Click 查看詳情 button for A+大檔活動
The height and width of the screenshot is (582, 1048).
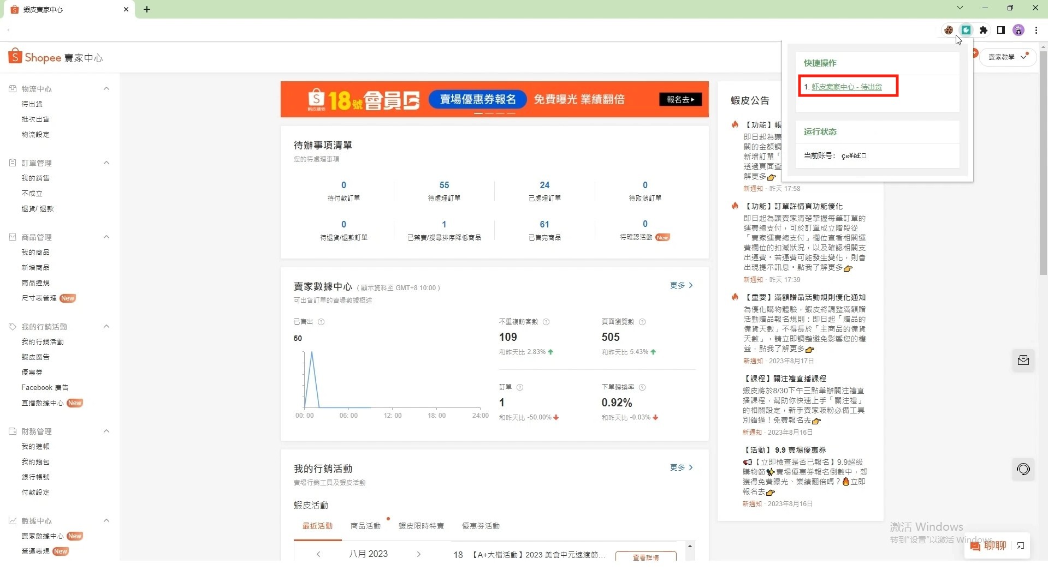tap(646, 557)
